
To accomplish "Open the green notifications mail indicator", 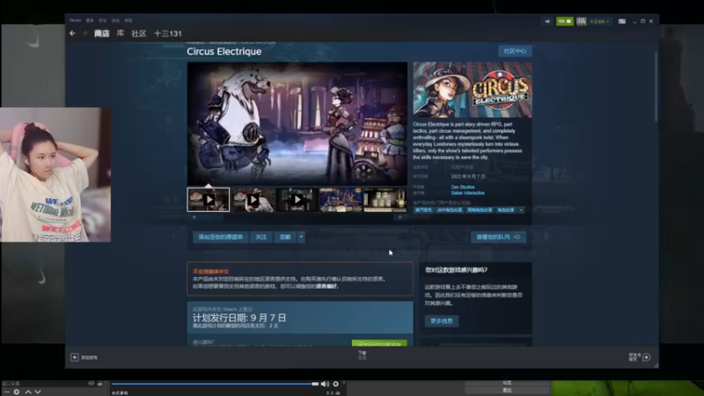I will coord(564,21).
